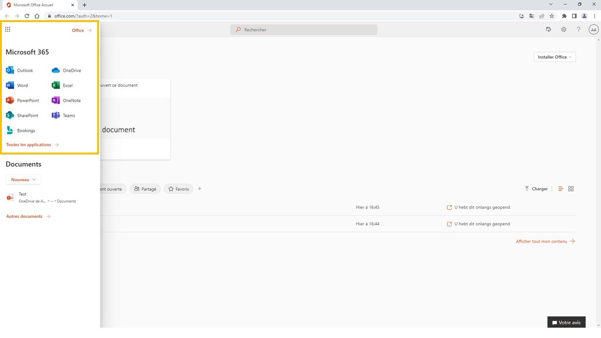Open Chrome side panel icon

(574, 16)
